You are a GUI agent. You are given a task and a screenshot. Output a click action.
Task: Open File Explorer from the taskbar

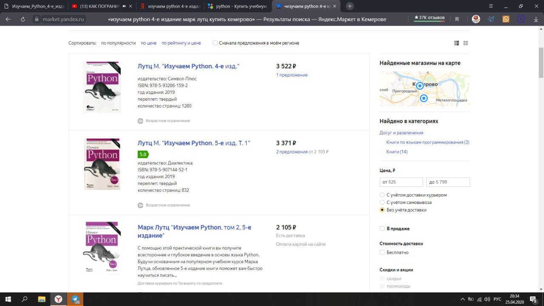tap(41, 299)
